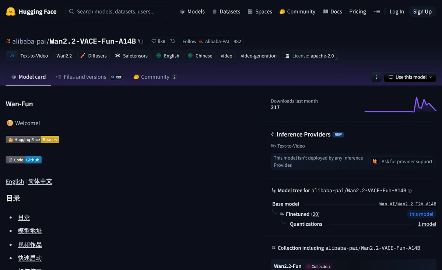Open base model Wan-AI/Wan2.2-T2V-A14B link

pyautogui.click(x=408, y=204)
